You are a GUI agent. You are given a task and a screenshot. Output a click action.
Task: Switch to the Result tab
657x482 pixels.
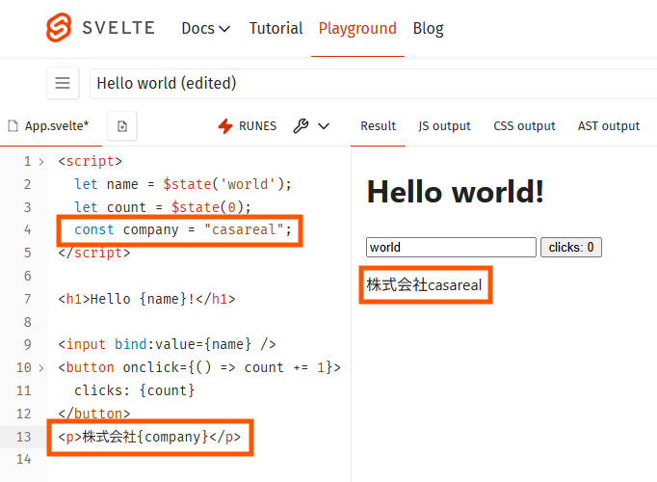pos(378,125)
